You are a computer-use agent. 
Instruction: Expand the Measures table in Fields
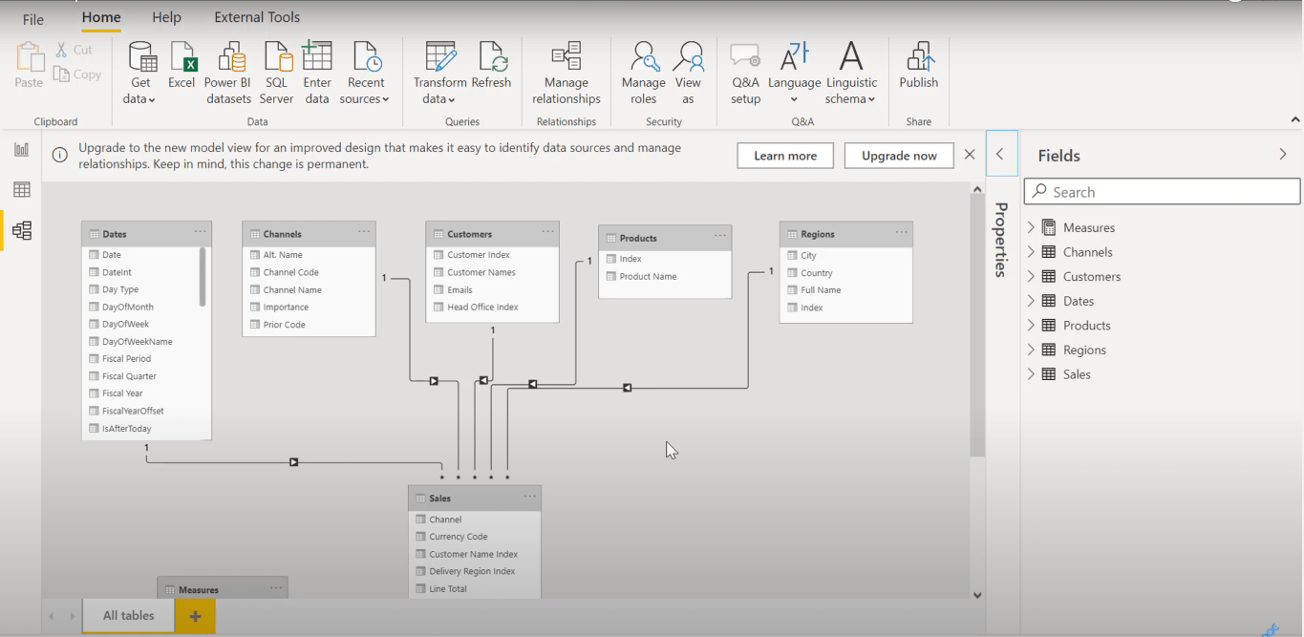(1031, 227)
